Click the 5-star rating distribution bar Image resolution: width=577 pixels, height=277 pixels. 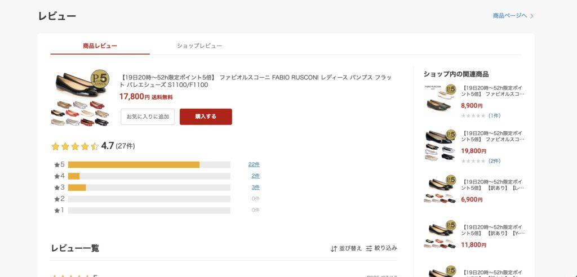click(x=149, y=164)
